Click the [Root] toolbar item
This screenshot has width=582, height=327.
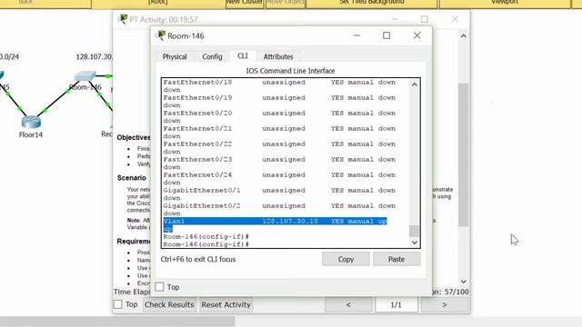click(157, 3)
